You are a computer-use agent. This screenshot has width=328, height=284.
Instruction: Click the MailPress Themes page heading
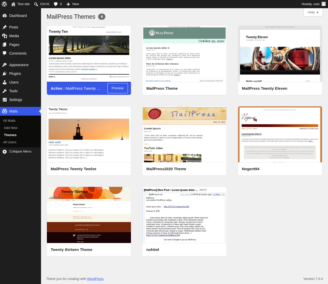point(71,17)
